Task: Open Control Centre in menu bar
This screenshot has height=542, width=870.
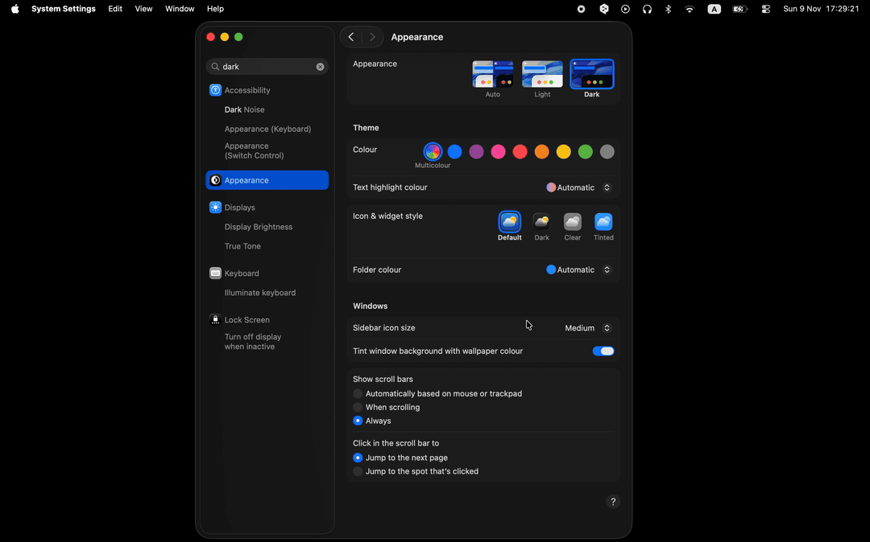Action: pos(766,9)
